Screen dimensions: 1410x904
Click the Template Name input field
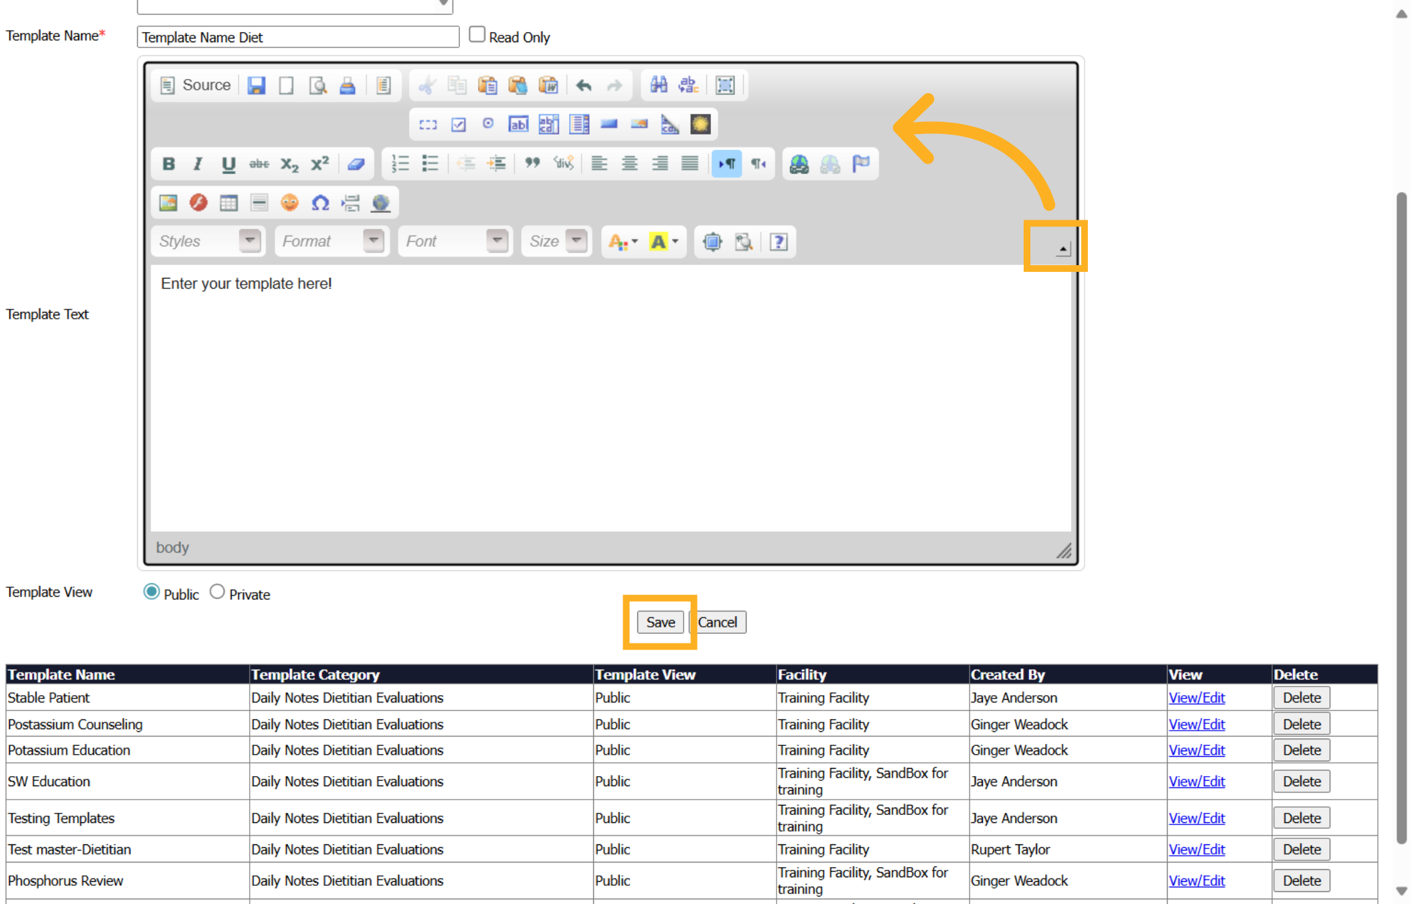(x=298, y=37)
